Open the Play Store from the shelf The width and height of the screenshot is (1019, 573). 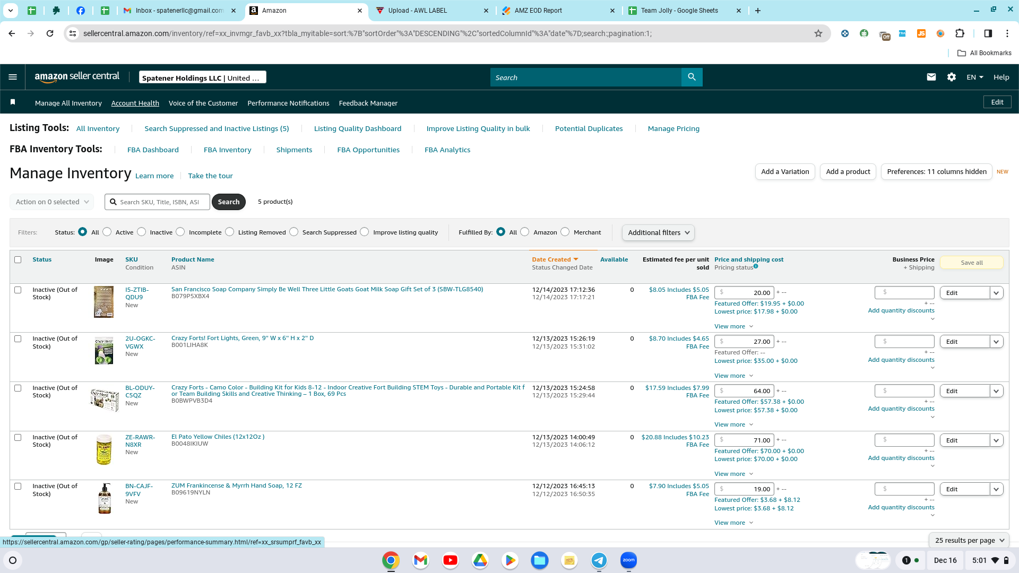[509, 560]
